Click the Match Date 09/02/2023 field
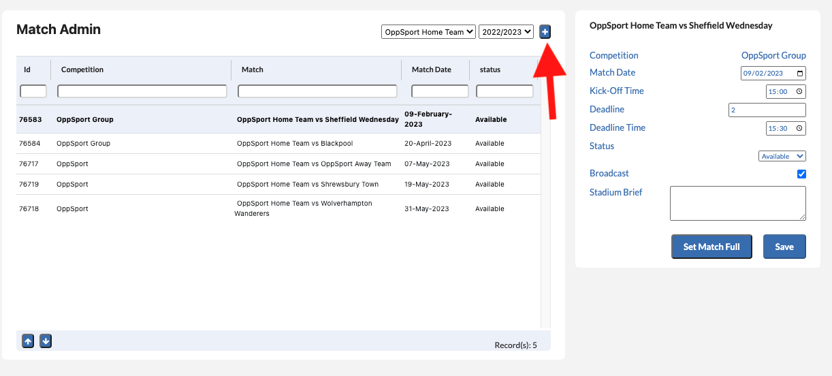Screen dimensions: 832x376 click(773, 73)
